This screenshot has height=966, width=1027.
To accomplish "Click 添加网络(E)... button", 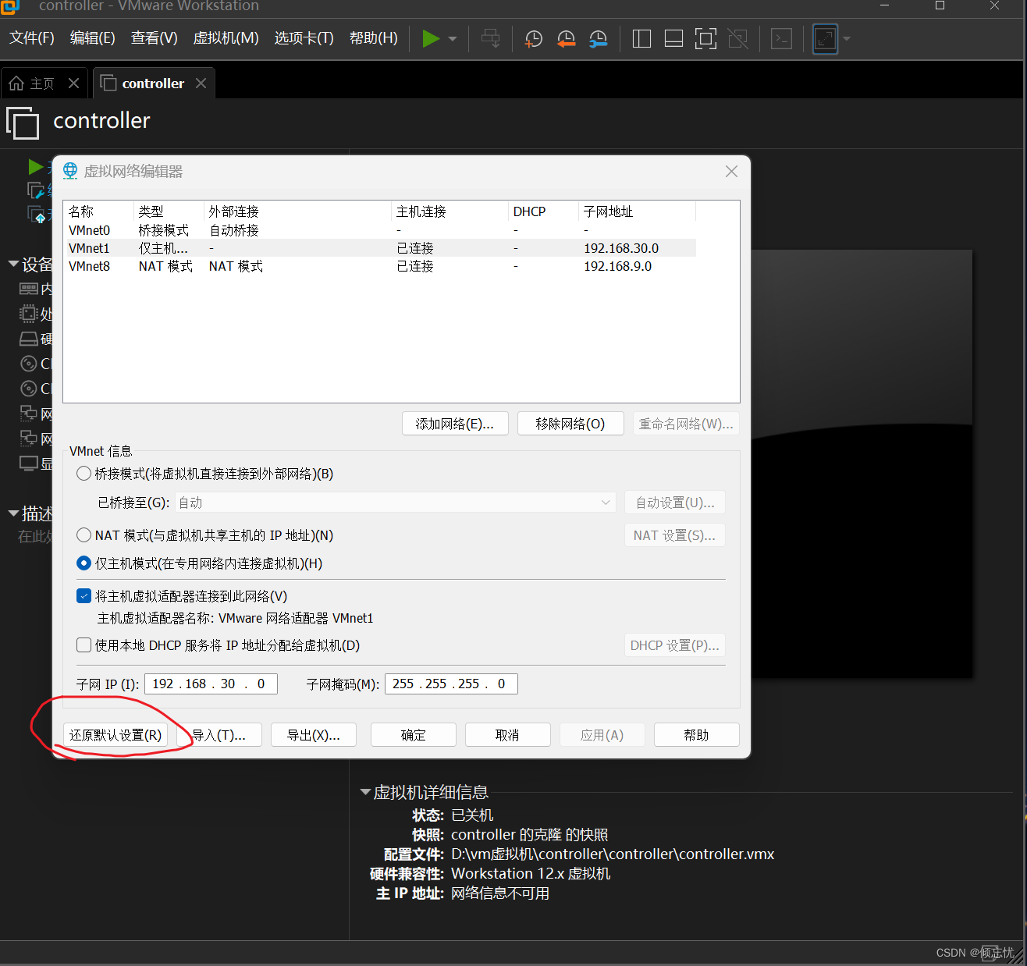I will [x=455, y=424].
